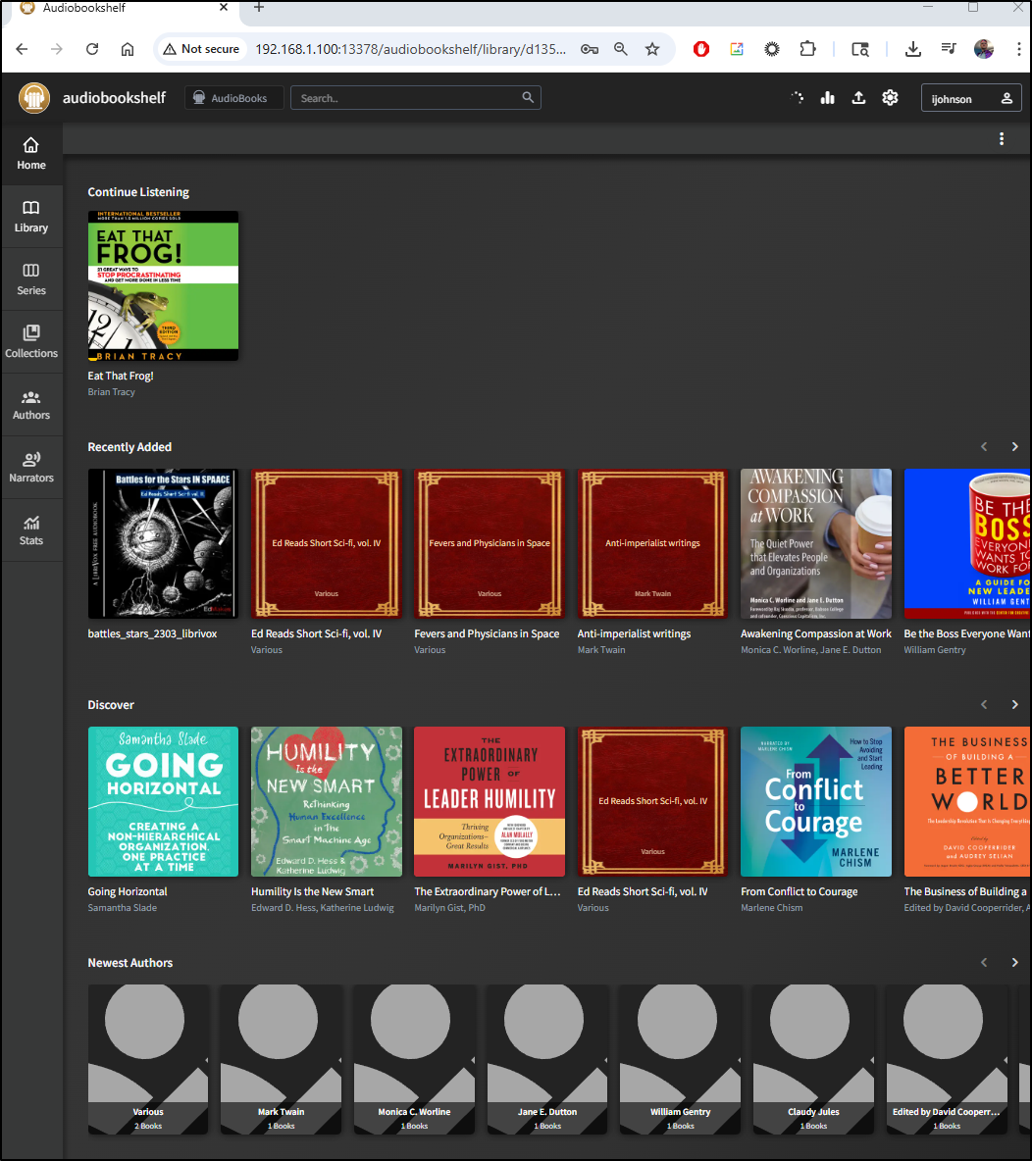
Task: Go to the browser home page
Action: pyautogui.click(x=128, y=49)
